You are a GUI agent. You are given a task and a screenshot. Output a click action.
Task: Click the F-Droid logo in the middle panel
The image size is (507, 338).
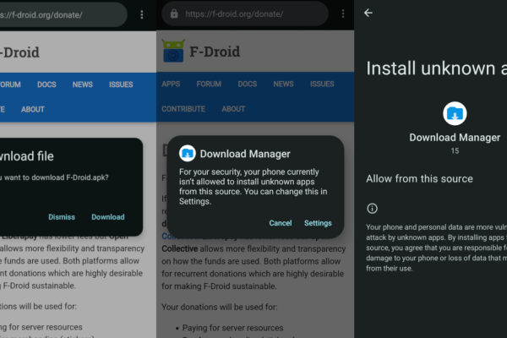[x=173, y=51]
